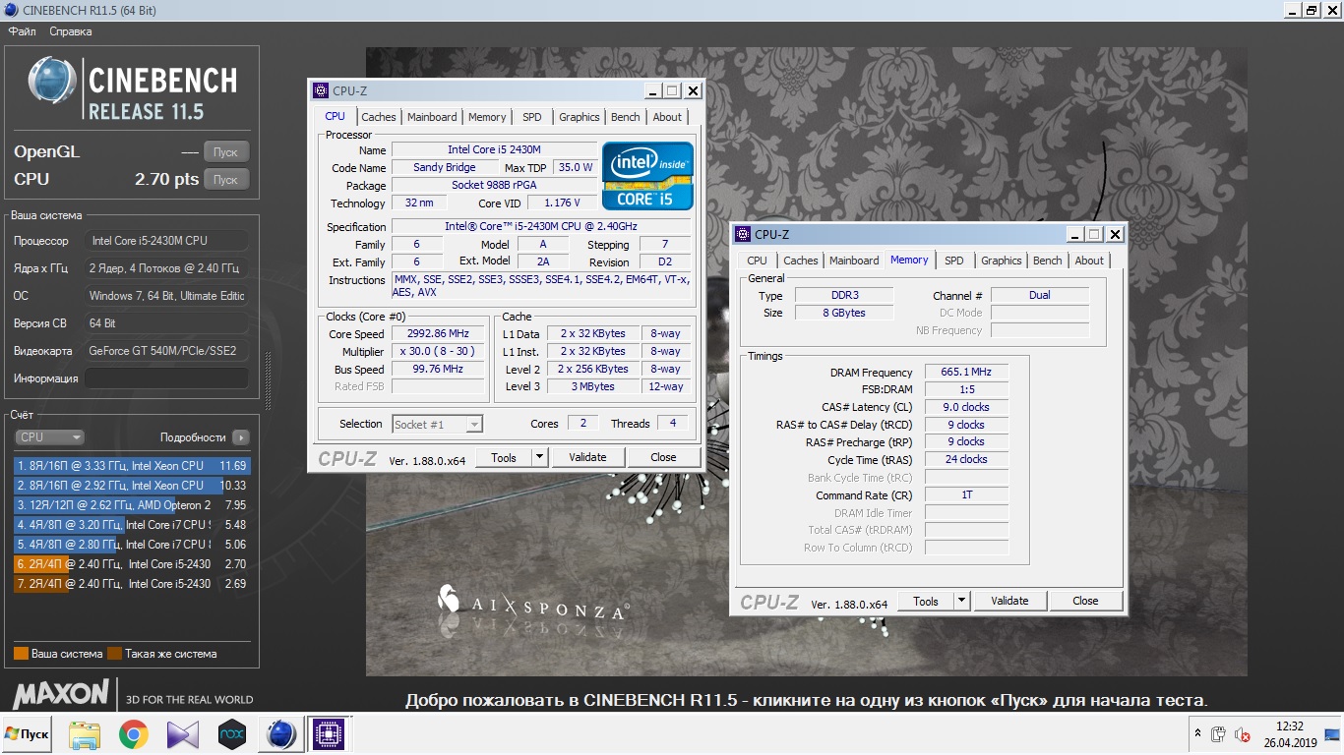Open Bench tab in CPU window
The width and height of the screenshot is (1344, 755).
[626, 117]
